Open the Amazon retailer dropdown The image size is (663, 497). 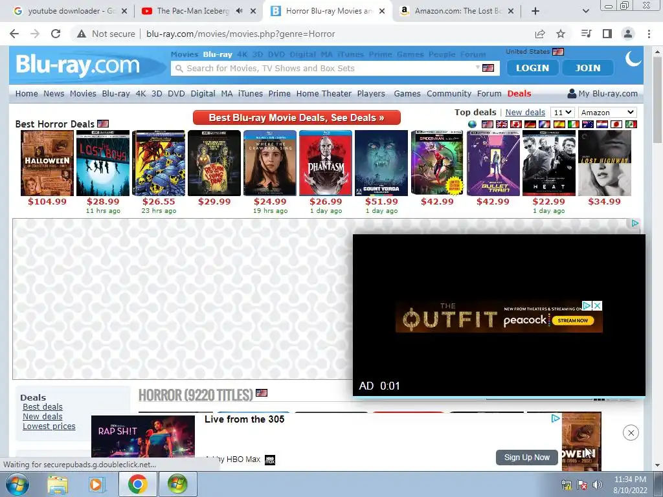pos(607,113)
